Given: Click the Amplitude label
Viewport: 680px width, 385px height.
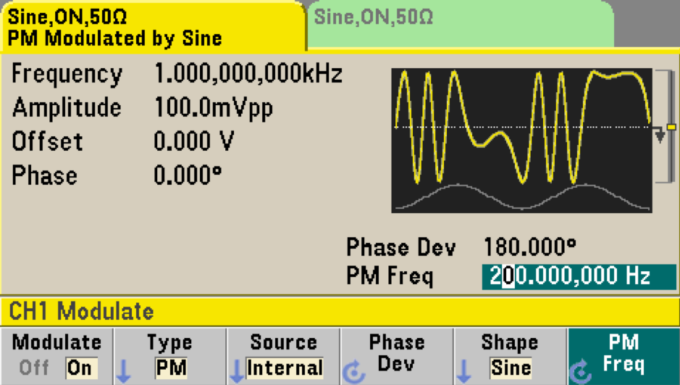Looking at the screenshot, I should click(67, 107).
